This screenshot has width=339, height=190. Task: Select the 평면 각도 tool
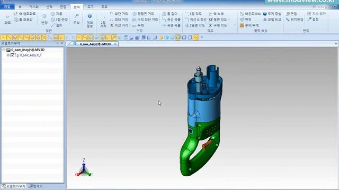click(218, 20)
